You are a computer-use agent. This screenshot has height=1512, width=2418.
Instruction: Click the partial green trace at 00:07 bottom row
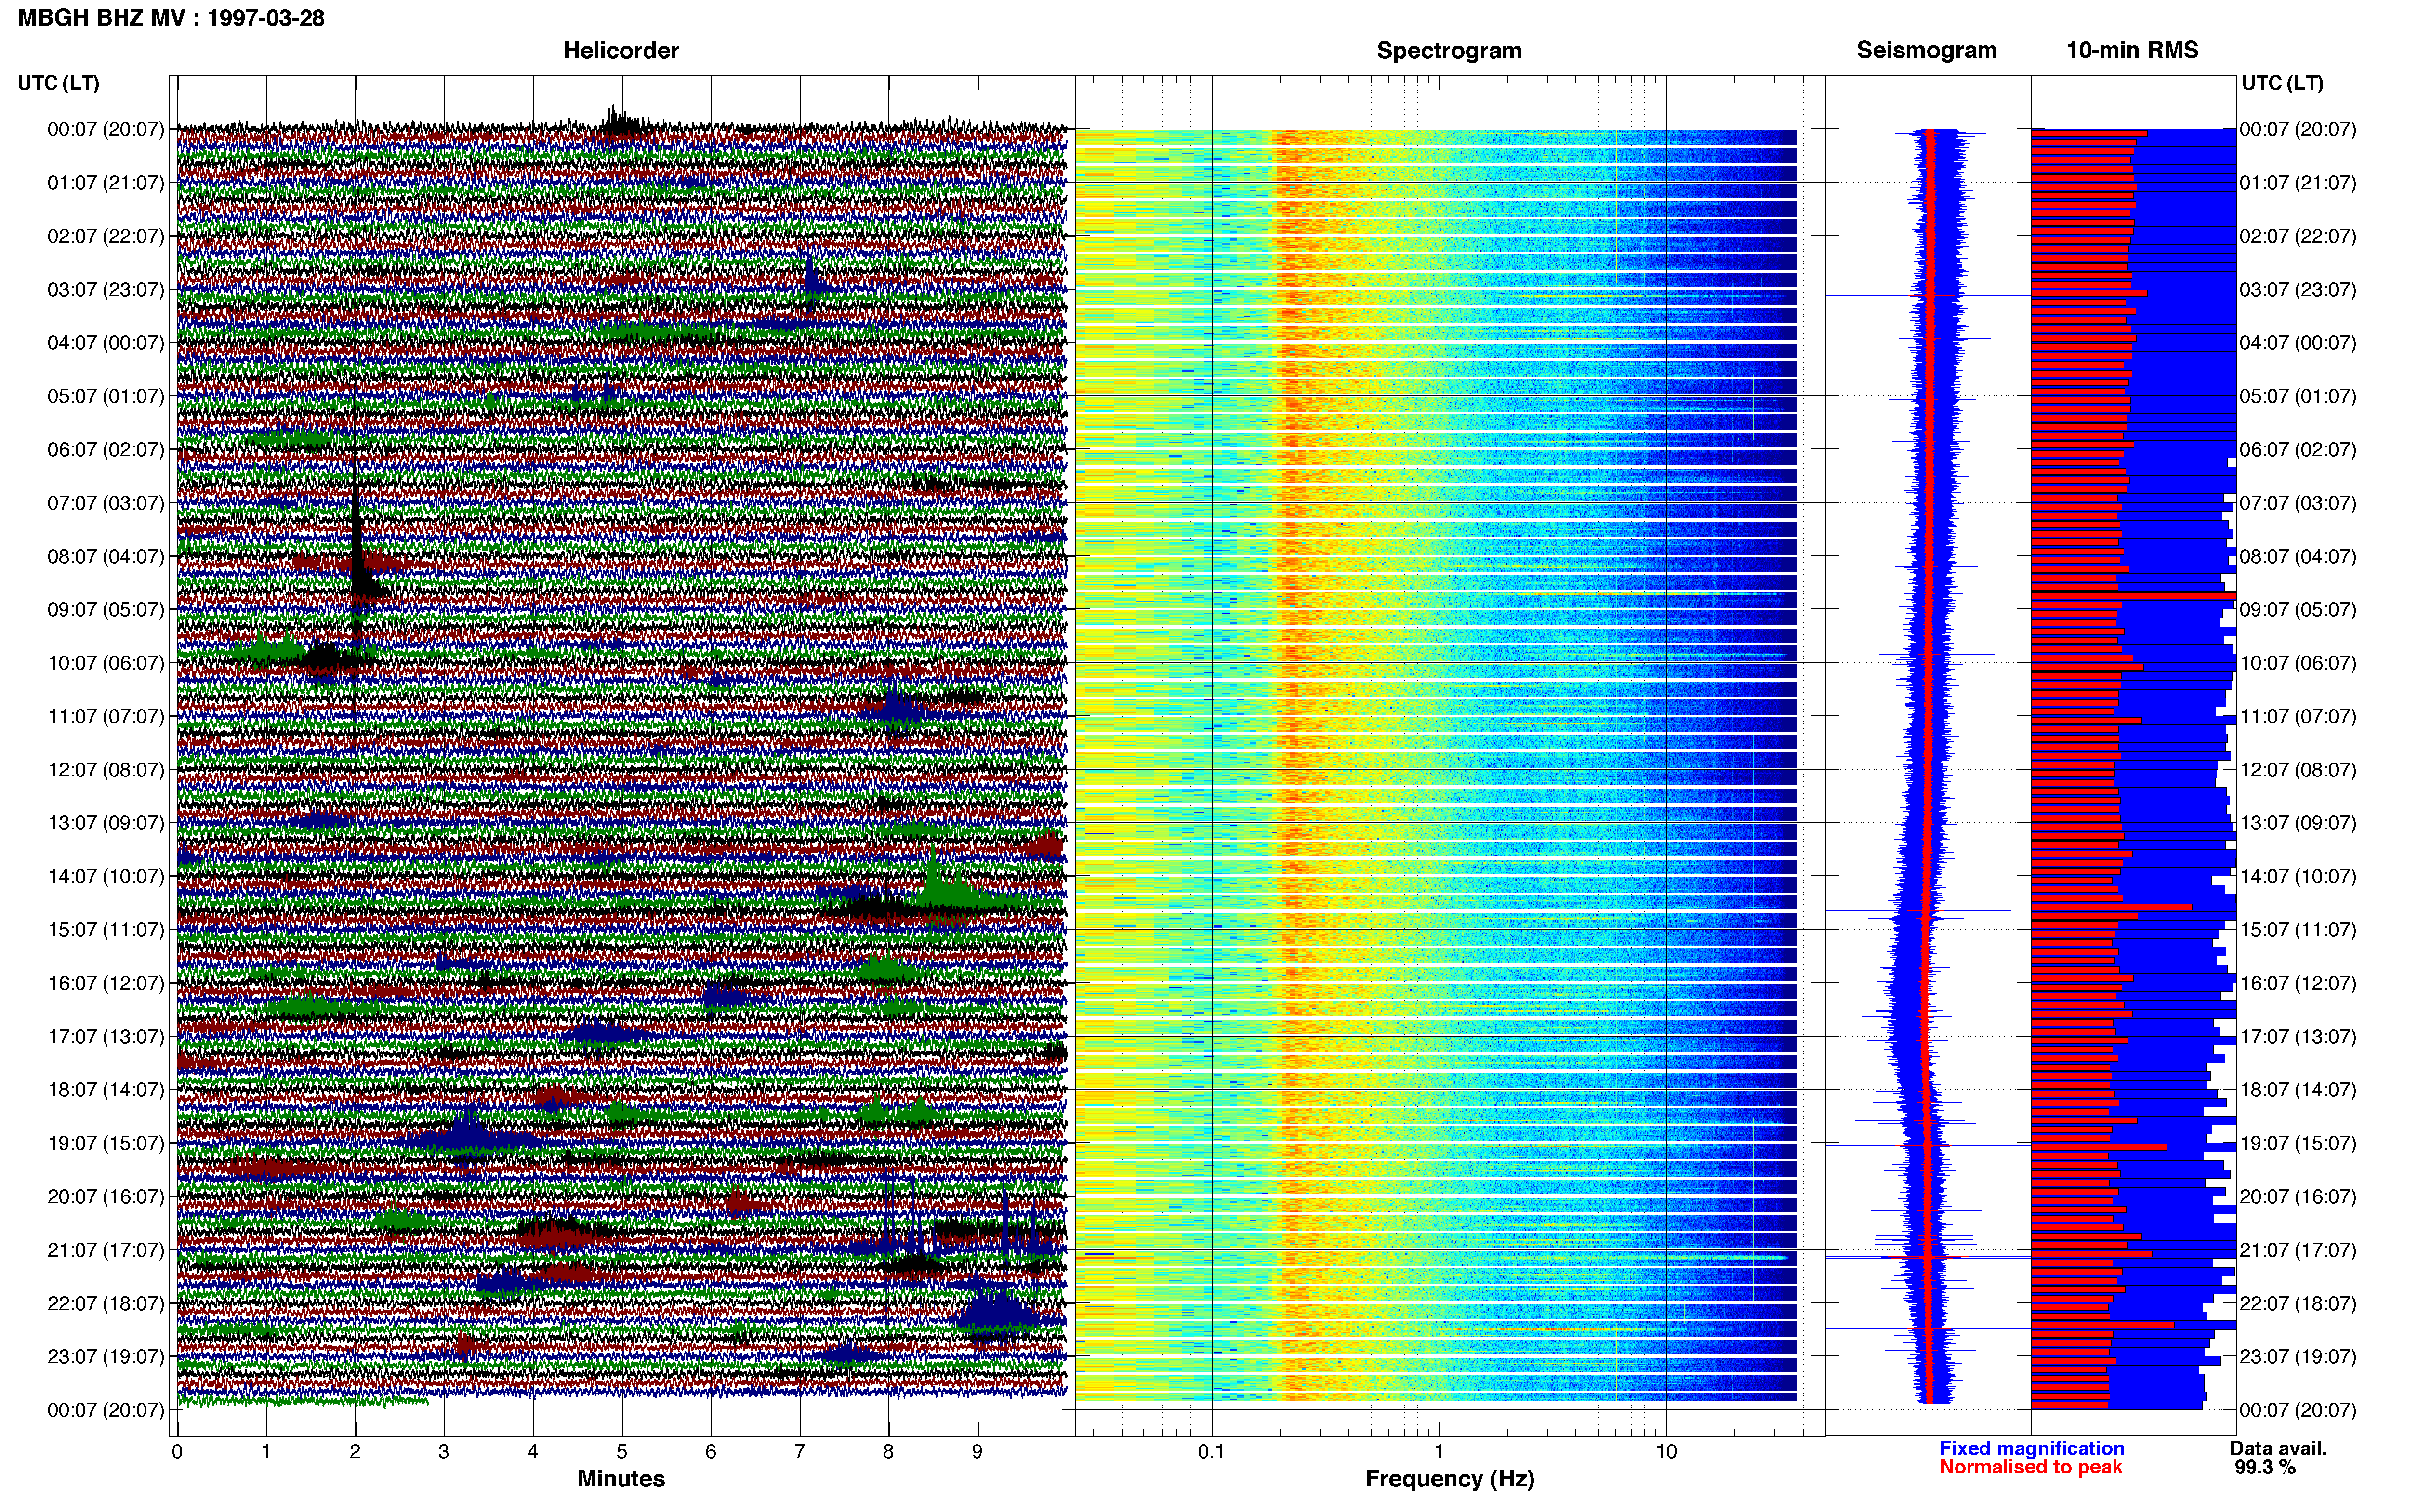pos(302,1401)
